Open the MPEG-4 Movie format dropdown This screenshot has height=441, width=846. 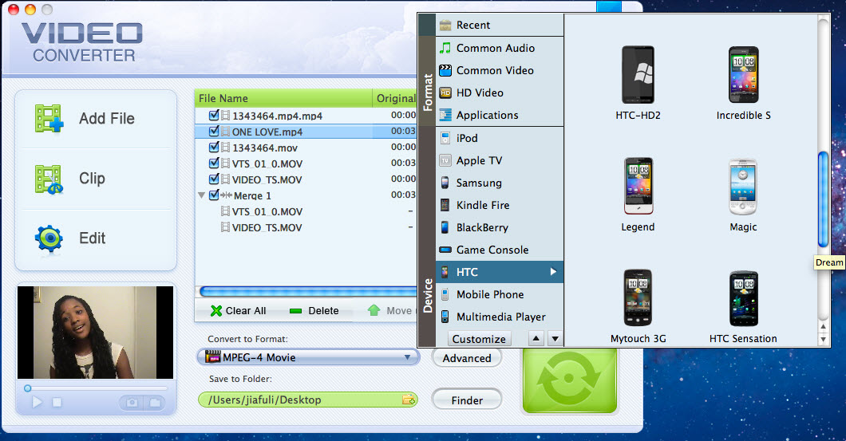(308, 357)
